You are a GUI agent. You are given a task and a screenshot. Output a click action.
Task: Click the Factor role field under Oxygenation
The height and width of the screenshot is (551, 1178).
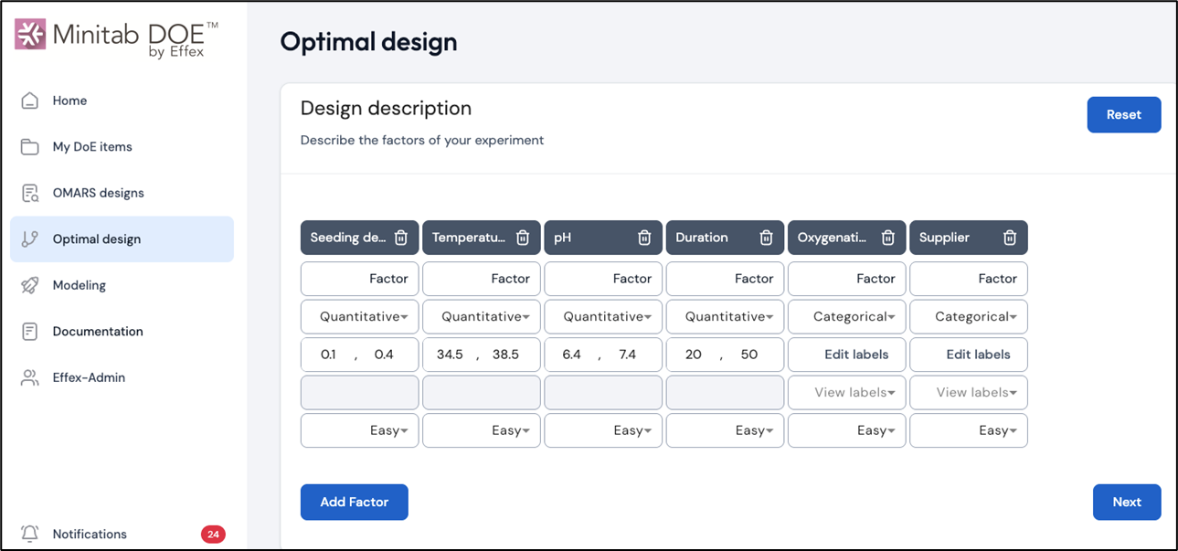[847, 279]
